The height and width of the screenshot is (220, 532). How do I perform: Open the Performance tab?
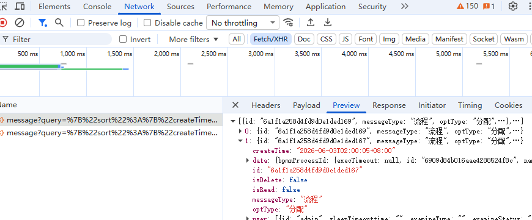[x=229, y=7]
